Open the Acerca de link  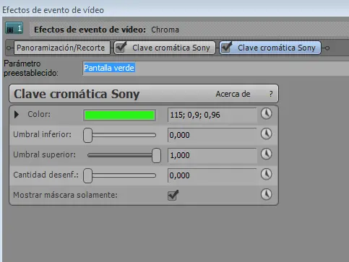pos(233,94)
